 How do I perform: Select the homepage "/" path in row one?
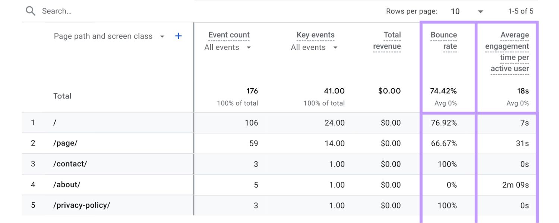coord(55,123)
